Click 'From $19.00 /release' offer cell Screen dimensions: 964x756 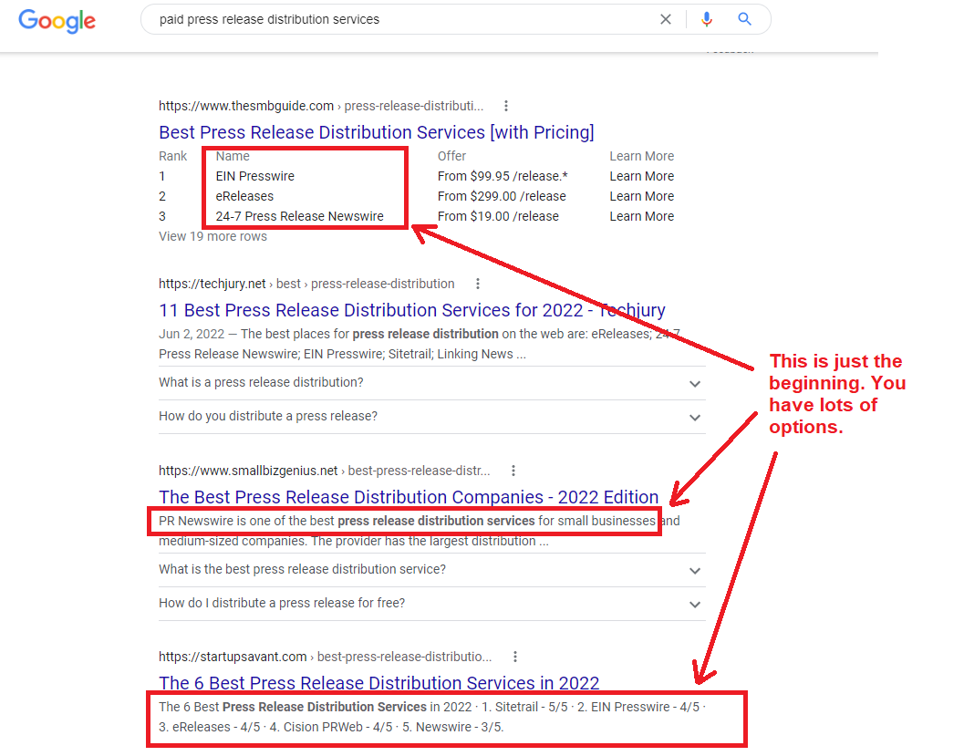coord(498,216)
